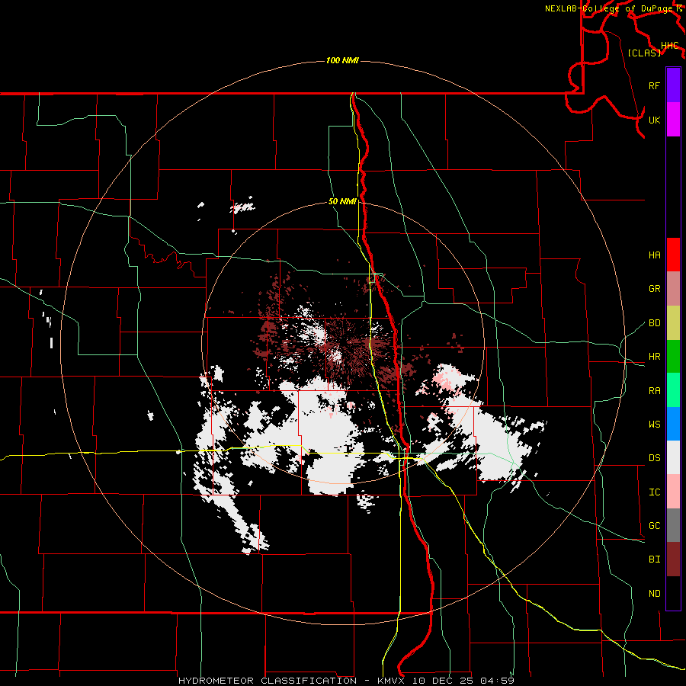Click the BI legend label
The image size is (686, 686).
pyautogui.click(x=654, y=559)
